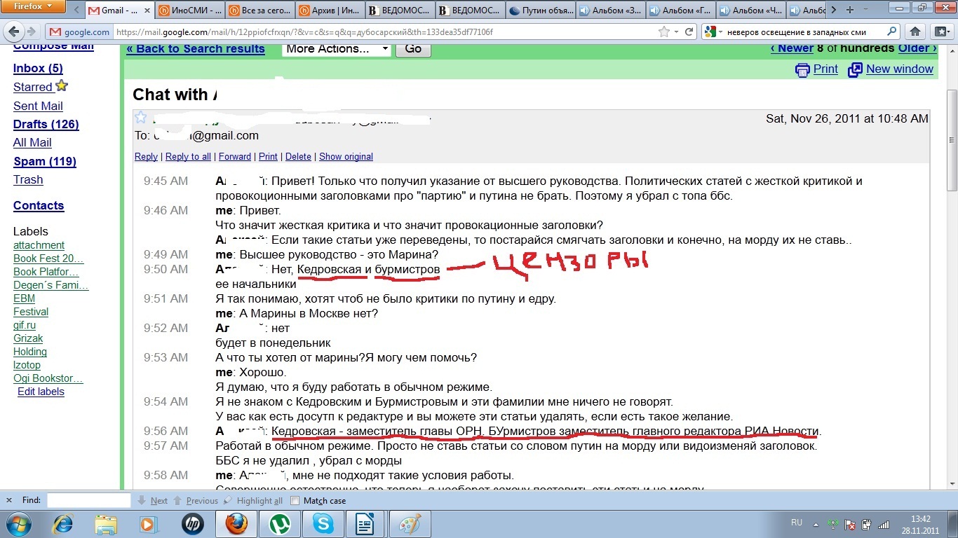Go to Newer conversation link
The width and height of the screenshot is (958, 538).
[792, 48]
